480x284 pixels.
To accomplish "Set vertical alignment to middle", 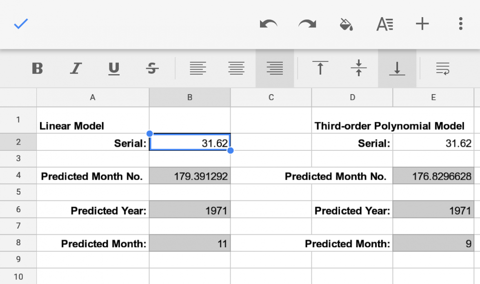I will pyautogui.click(x=359, y=68).
